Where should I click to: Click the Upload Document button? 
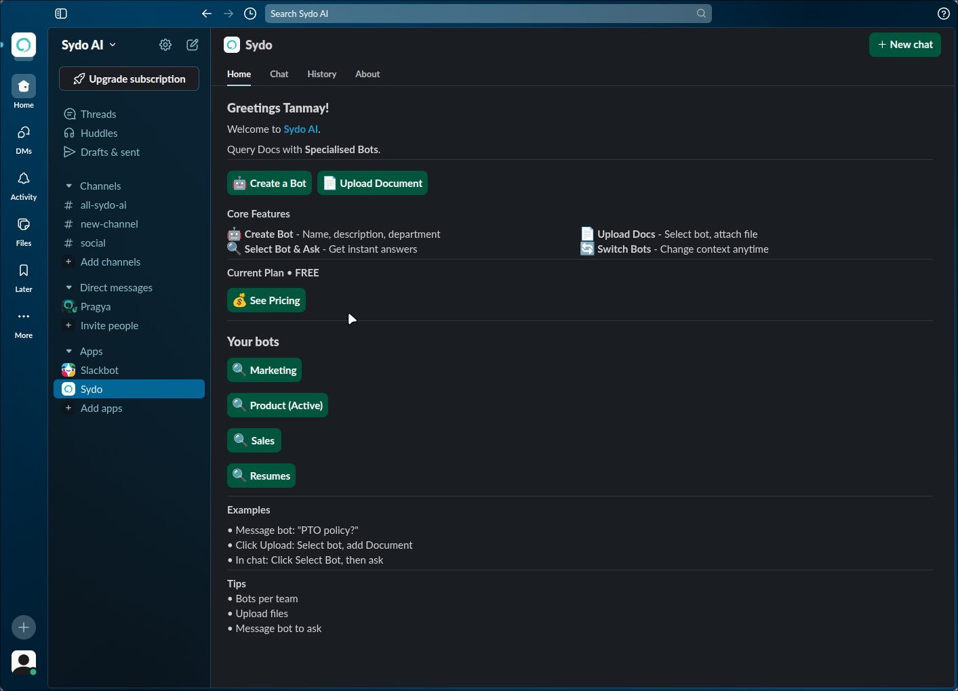[372, 183]
